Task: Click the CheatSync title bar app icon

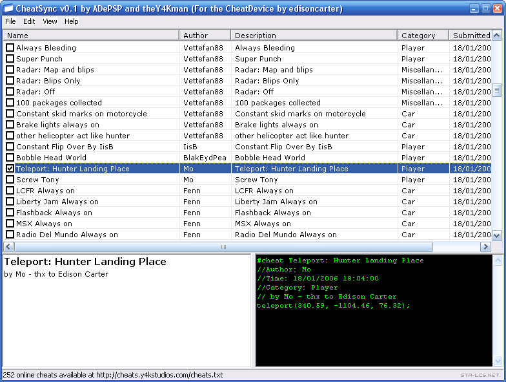Action: tap(9, 8)
